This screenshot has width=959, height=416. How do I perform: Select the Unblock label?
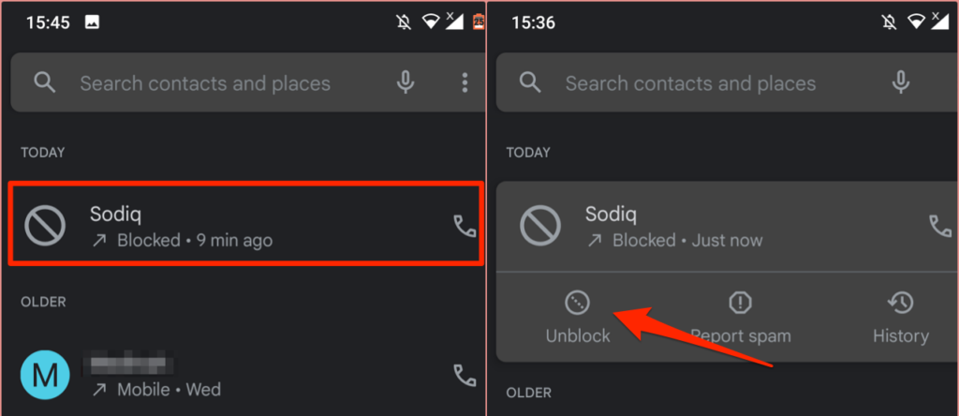(578, 335)
